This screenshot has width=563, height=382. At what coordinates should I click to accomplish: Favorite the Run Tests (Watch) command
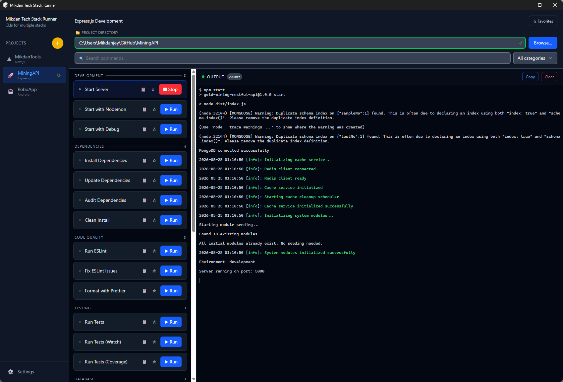click(154, 342)
